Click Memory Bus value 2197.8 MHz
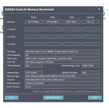Viewport: 109px width, 108px height. point(34,73)
